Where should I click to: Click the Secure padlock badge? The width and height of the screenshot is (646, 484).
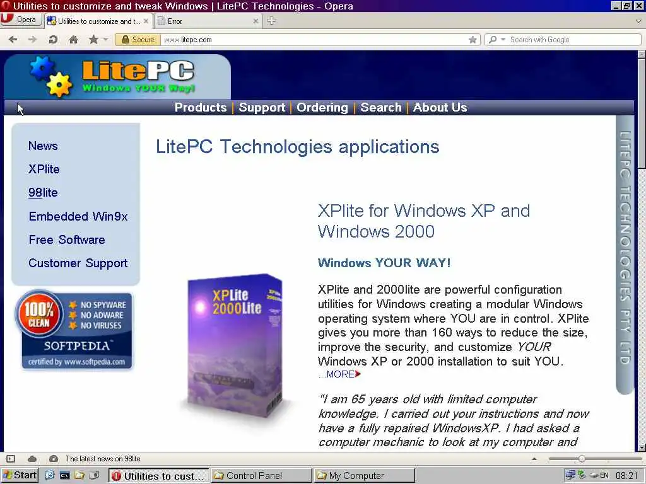click(138, 40)
